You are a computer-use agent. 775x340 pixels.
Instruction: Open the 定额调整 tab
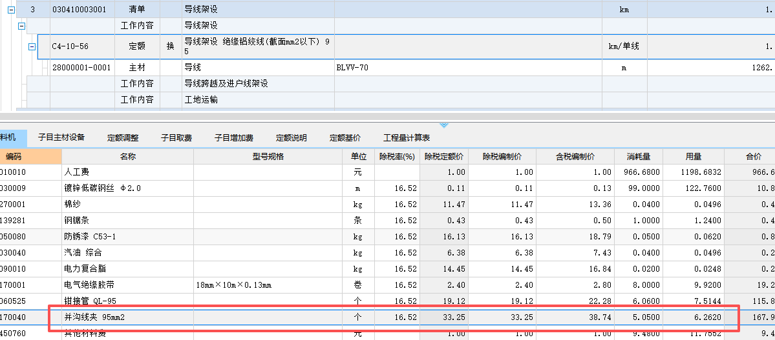coord(123,138)
